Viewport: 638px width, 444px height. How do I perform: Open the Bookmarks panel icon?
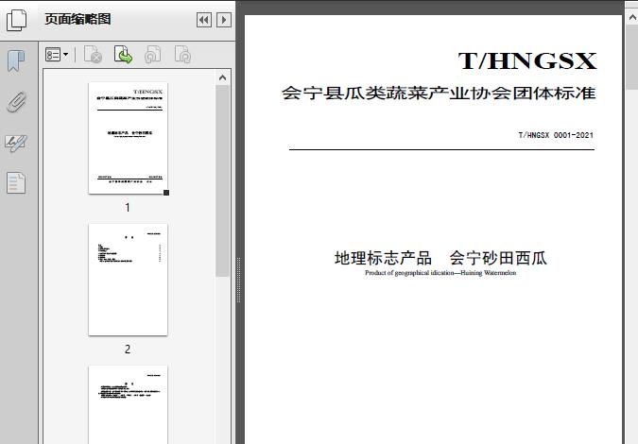16,61
